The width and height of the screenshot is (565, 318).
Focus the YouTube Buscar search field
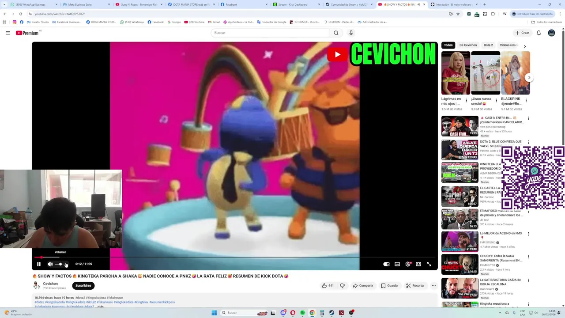click(x=270, y=33)
